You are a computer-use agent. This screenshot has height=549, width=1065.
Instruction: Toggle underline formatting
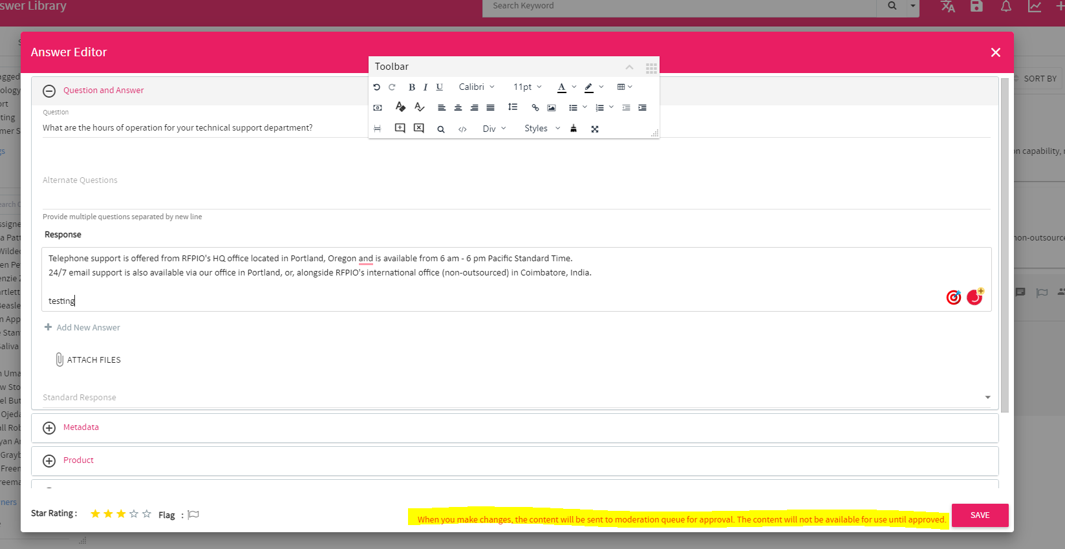point(440,87)
